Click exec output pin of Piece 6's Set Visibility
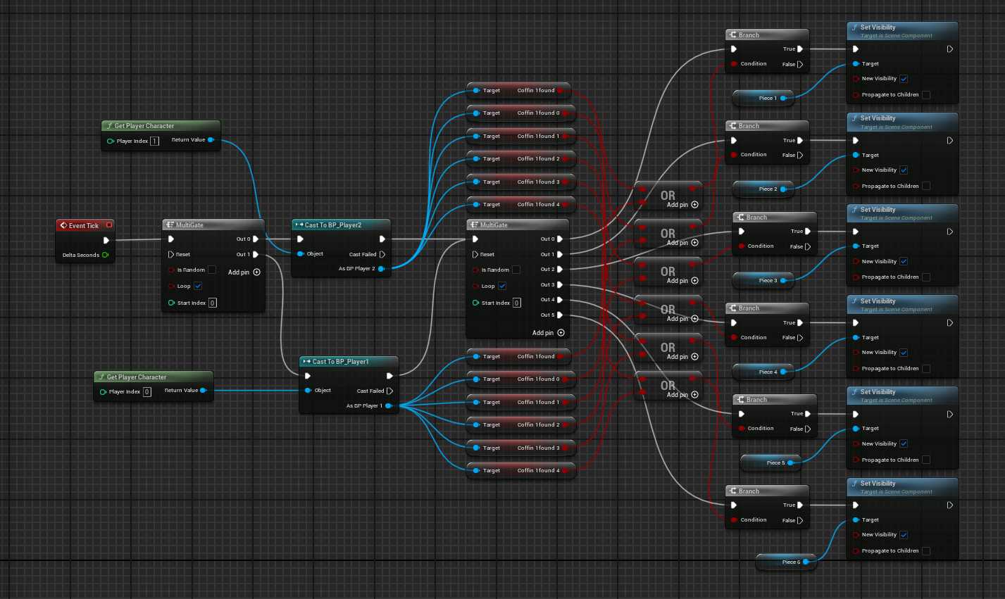 [949, 505]
